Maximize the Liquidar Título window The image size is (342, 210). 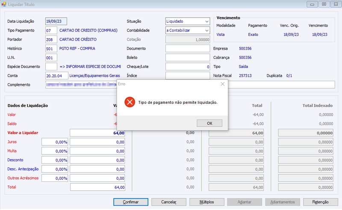pos(324,4)
